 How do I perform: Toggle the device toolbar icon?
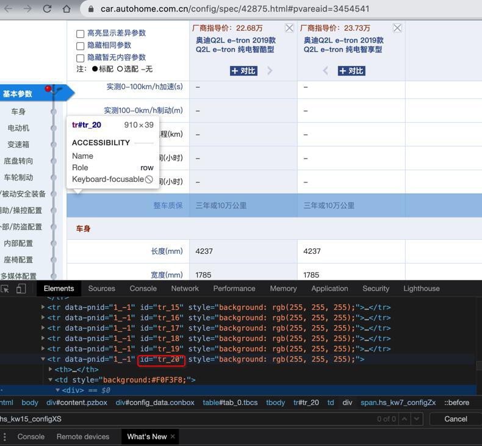pyautogui.click(x=21, y=289)
